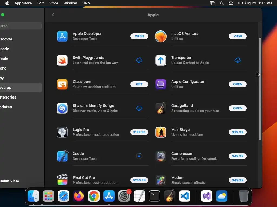277x207 pixels.
Task: Open the App Store menu
Action: 23,3
